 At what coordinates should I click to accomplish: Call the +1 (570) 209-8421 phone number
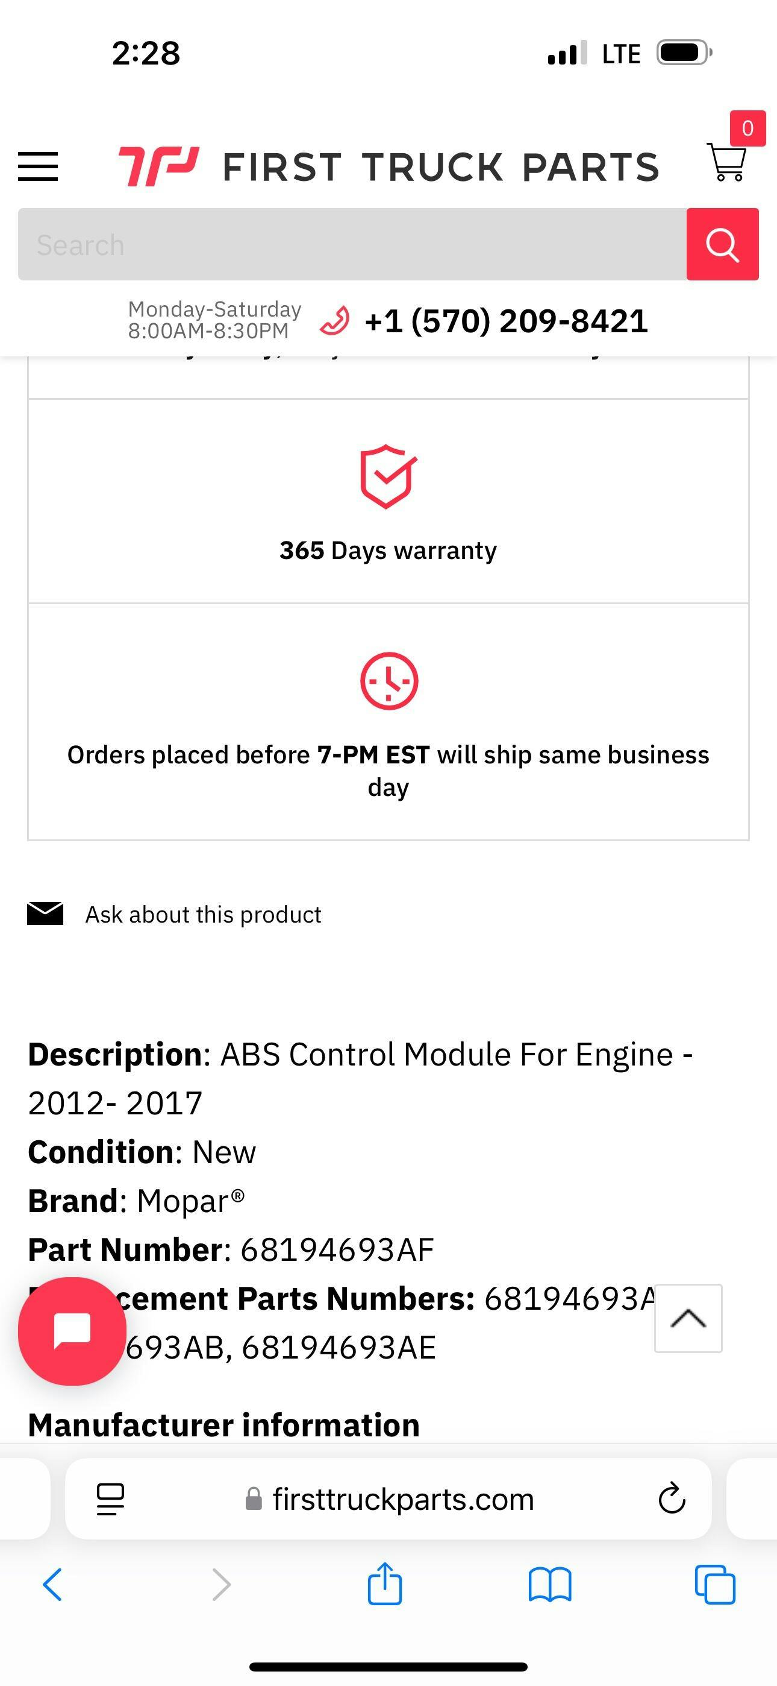[506, 321]
